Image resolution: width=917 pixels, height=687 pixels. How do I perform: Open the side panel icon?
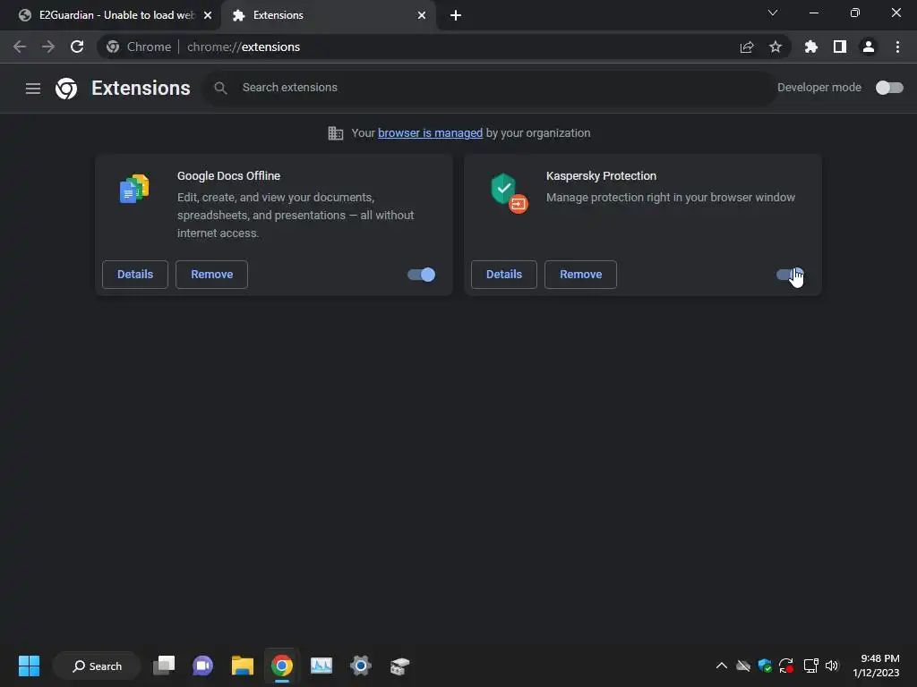840,47
